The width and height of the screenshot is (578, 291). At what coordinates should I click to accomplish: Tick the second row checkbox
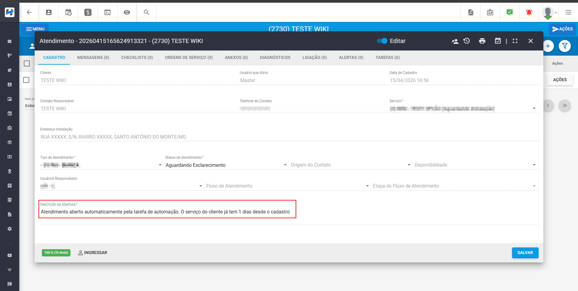point(26,80)
